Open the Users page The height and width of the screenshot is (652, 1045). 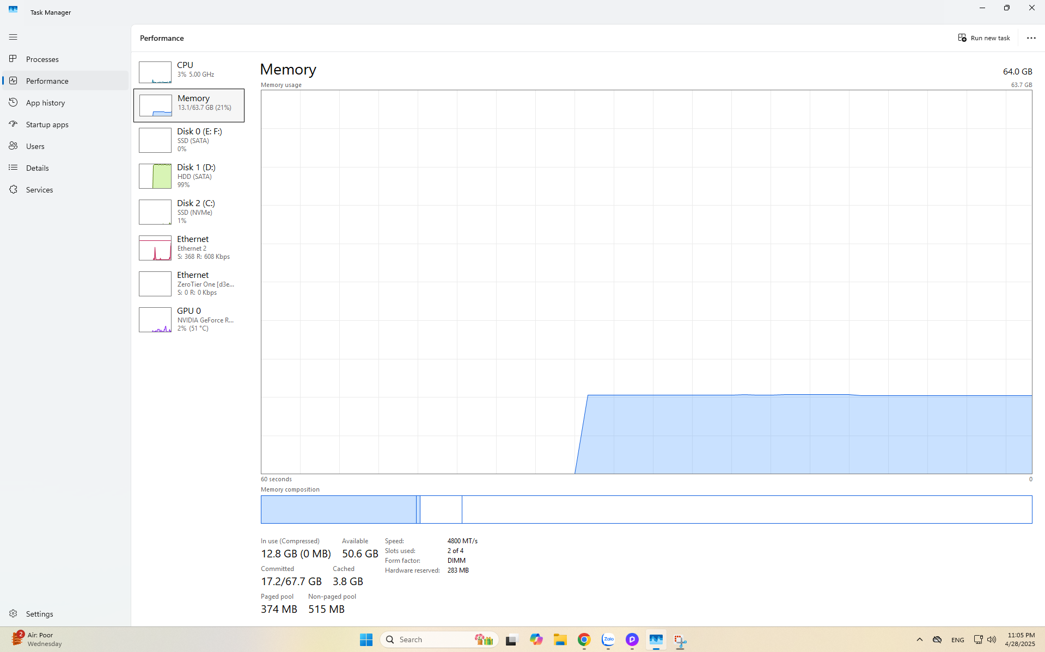click(x=65, y=146)
